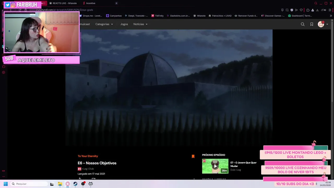Open the Remover Fundo bookmark
The width and height of the screenshot is (334, 188).
[x=246, y=16]
